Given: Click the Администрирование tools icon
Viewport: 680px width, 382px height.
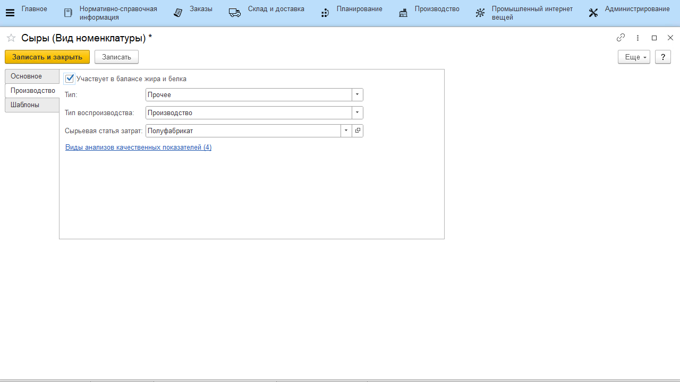Looking at the screenshot, I should coord(593,13).
